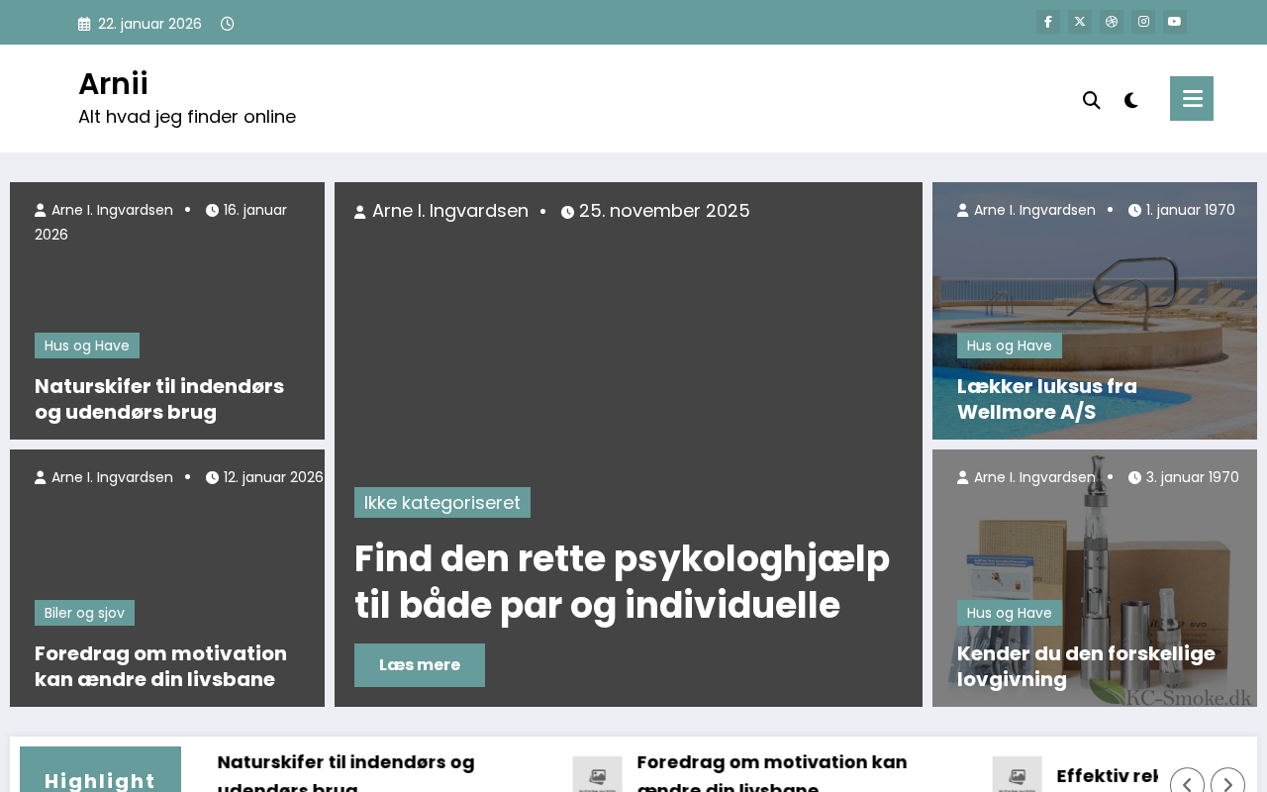Read "Kender du den forskellige lovgivning"
This screenshot has width=1267, height=792.
click(x=1086, y=666)
